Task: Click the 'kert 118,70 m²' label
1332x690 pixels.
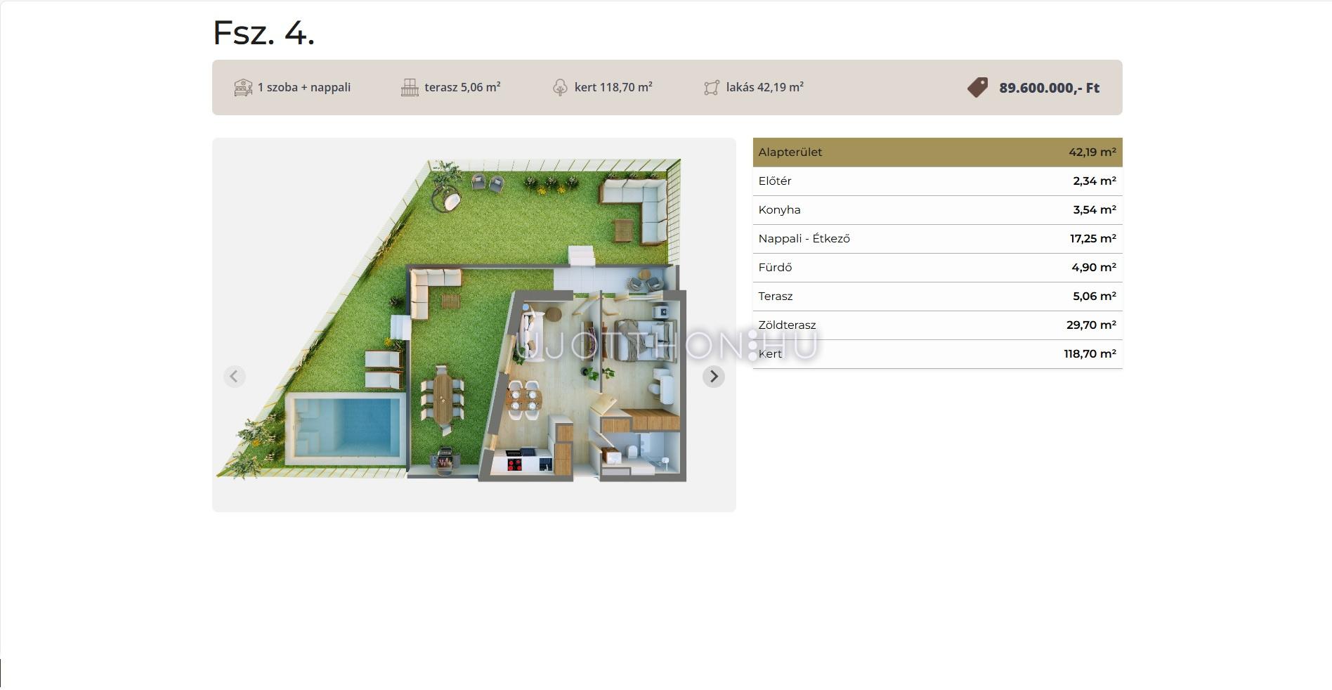Action: [613, 88]
